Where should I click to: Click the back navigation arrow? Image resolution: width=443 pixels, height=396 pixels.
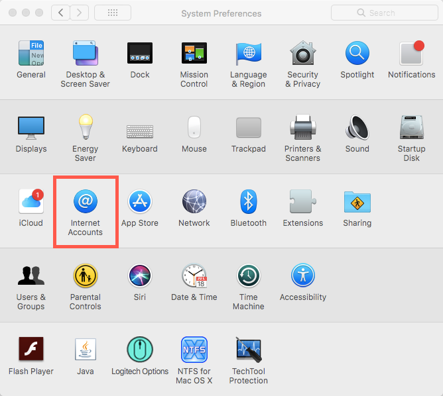point(60,13)
